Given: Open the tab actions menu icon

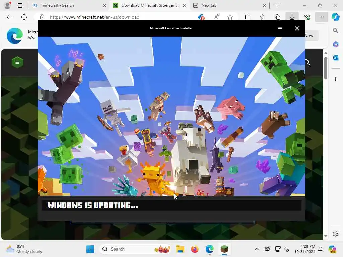Looking at the screenshot, I should click(20, 5).
